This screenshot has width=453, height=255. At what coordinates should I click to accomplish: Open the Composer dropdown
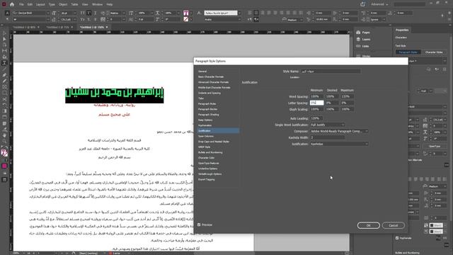click(339, 131)
